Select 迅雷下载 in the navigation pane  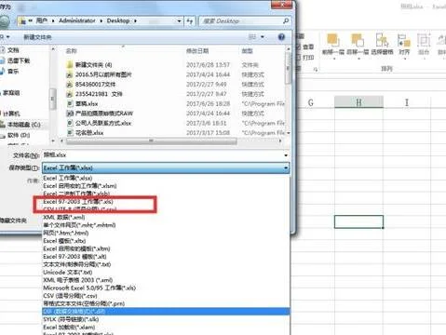click(19, 60)
